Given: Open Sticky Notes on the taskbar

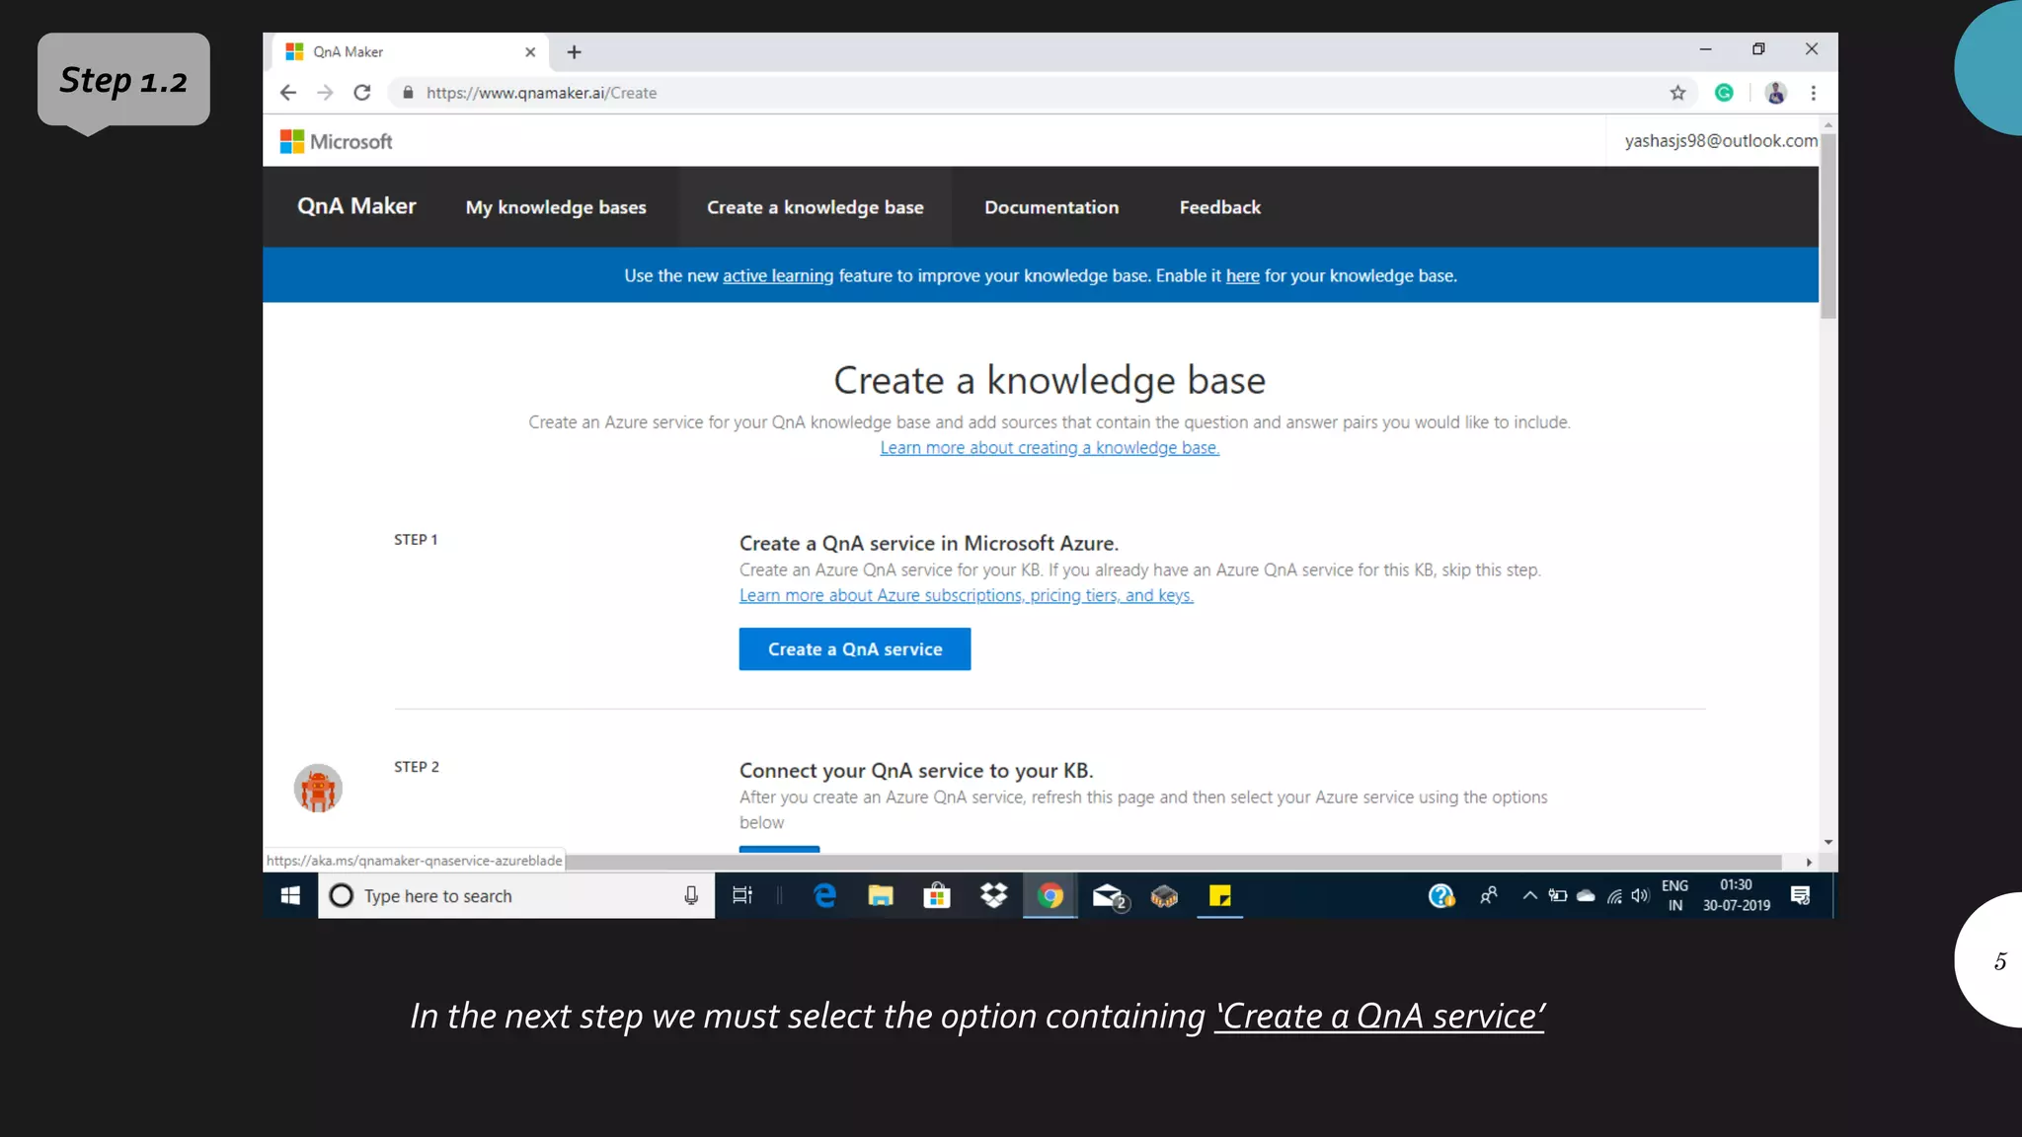Looking at the screenshot, I should pos(1220,896).
